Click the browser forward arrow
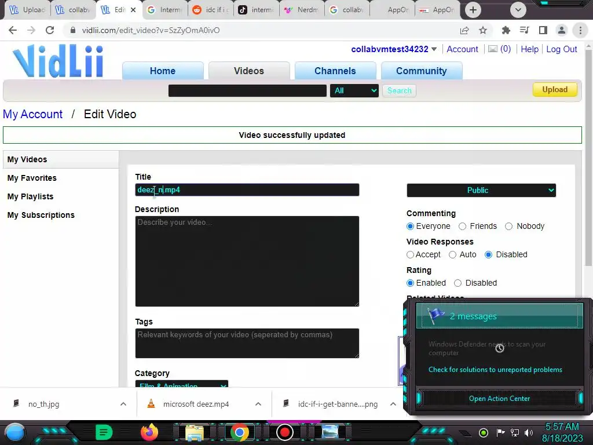593x445 pixels. (31, 30)
